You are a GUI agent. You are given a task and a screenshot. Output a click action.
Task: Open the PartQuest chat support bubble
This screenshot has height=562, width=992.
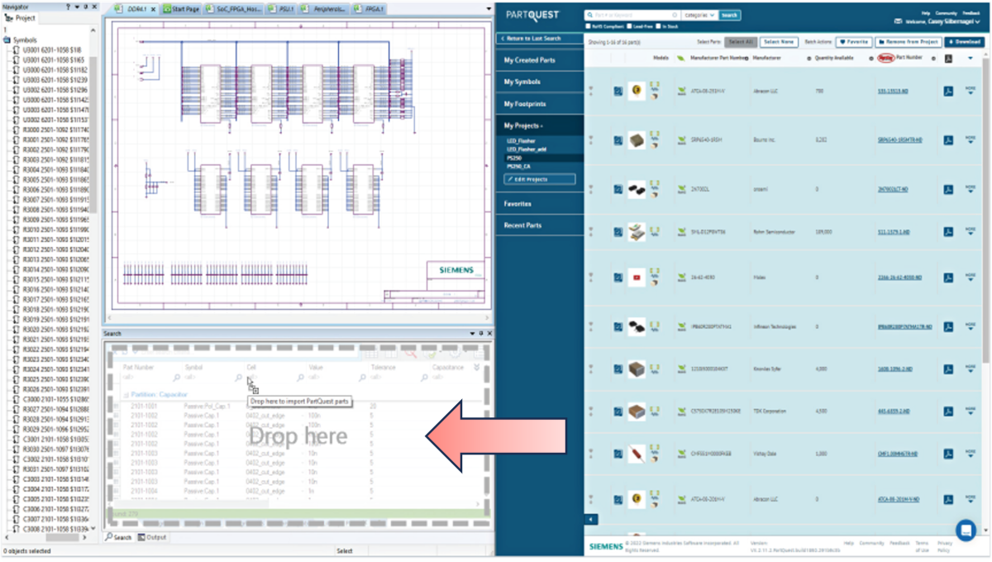tap(965, 530)
